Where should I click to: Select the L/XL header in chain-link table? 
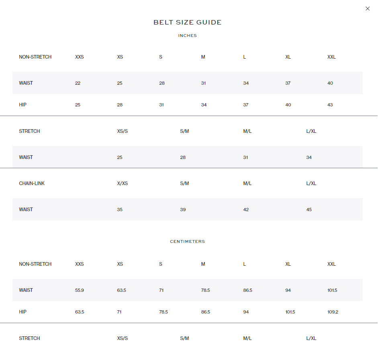pyautogui.click(x=311, y=183)
